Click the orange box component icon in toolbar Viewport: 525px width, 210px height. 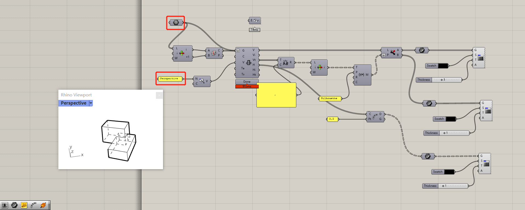(x=43, y=205)
